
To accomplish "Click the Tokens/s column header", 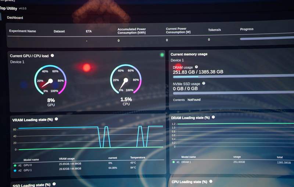I will (x=214, y=30).
